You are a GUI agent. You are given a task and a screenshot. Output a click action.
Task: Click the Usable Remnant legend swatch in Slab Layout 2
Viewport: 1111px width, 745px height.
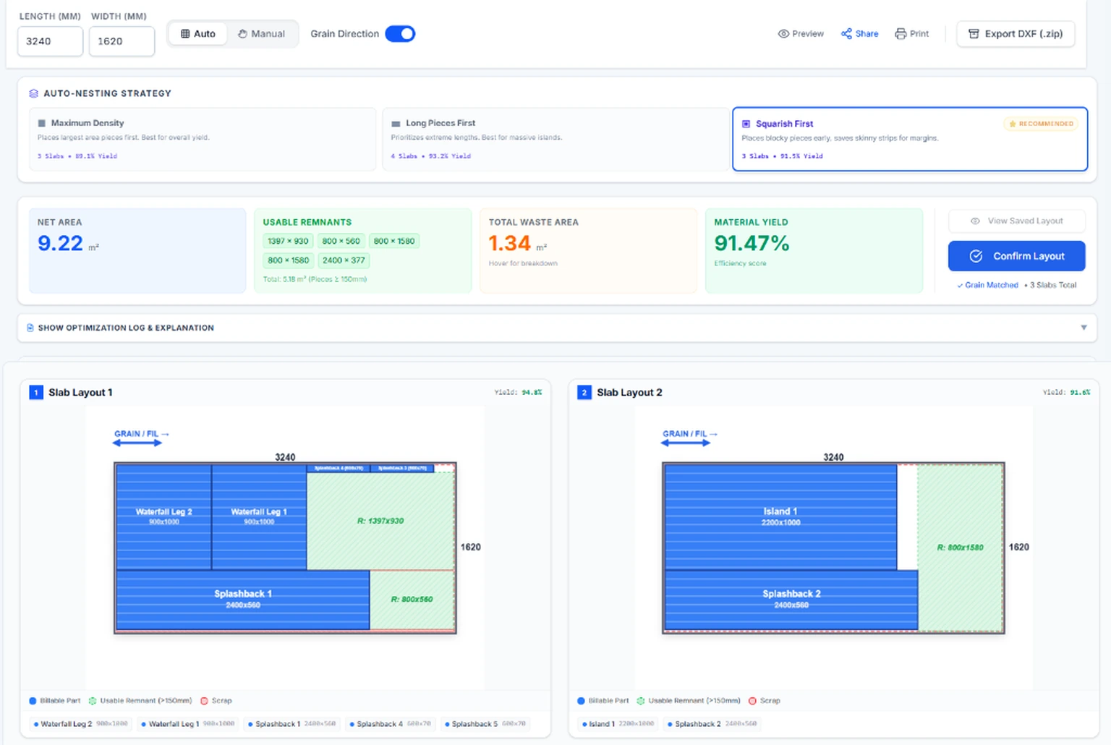tap(640, 701)
